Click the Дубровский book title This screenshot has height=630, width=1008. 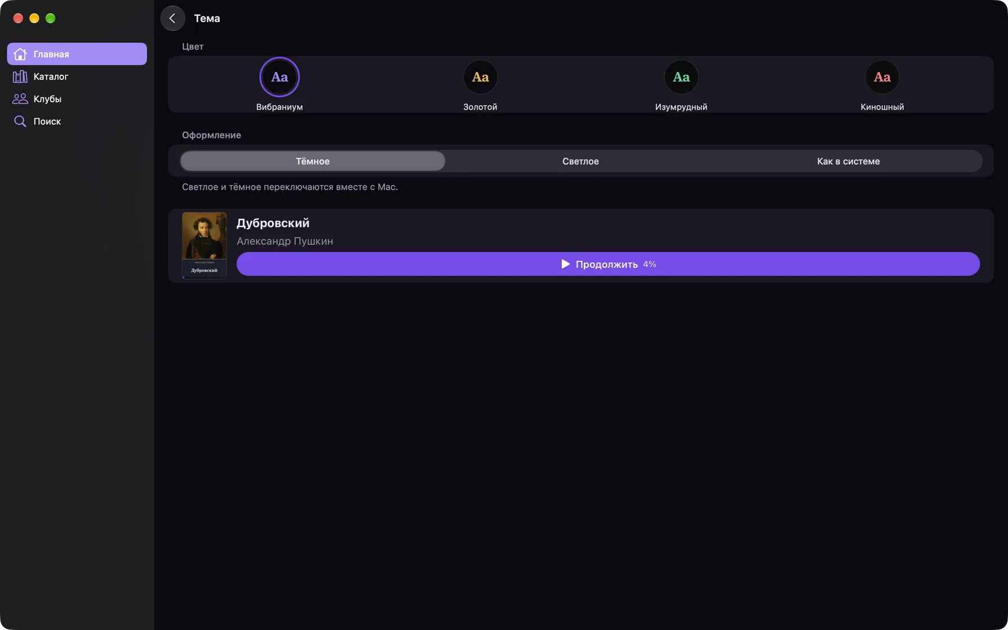tap(273, 223)
